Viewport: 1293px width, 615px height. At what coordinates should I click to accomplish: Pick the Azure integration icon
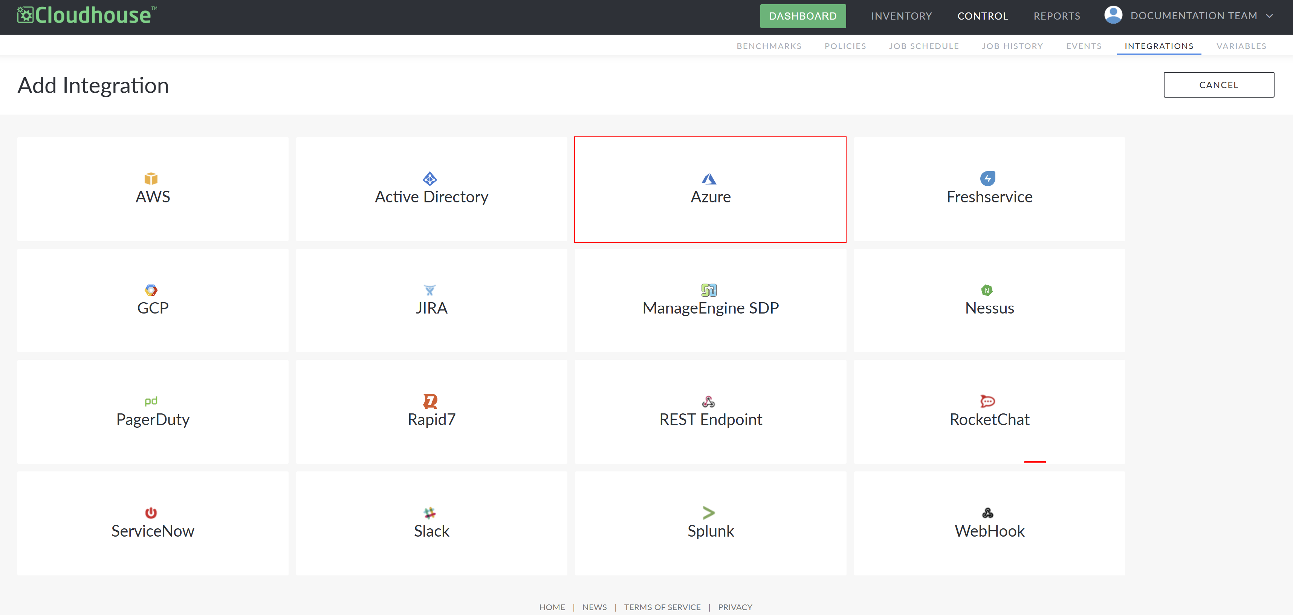[x=709, y=179]
